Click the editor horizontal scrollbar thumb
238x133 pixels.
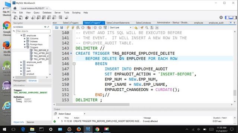(93, 105)
